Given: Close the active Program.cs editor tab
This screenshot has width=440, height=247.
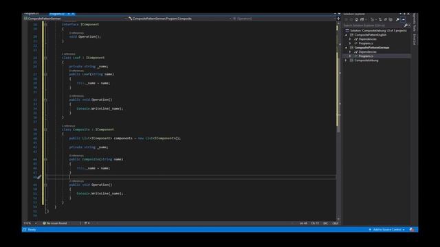Looking at the screenshot, I should click(73, 14).
